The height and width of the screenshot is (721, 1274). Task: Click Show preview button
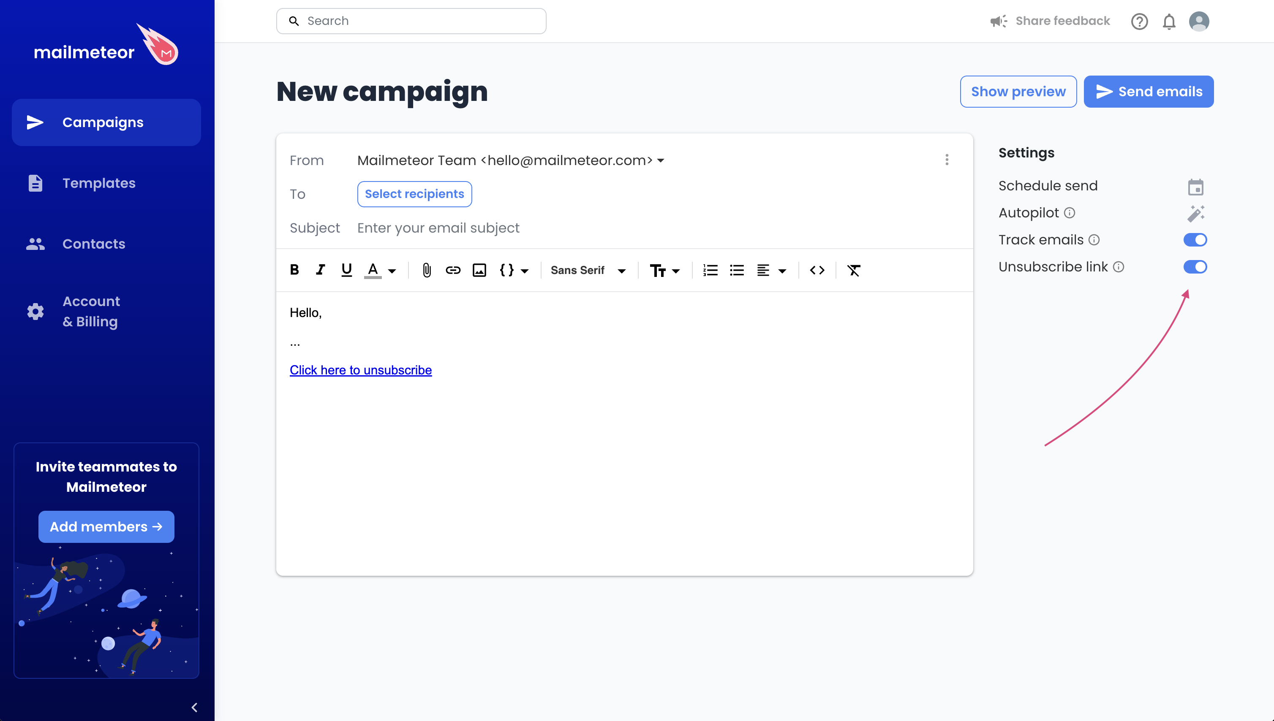tap(1018, 92)
